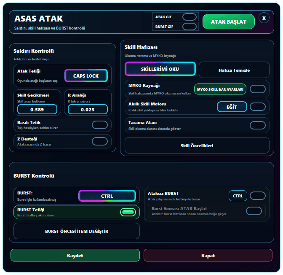Edit the Skill Gecikmesi value 0.589

37,109
